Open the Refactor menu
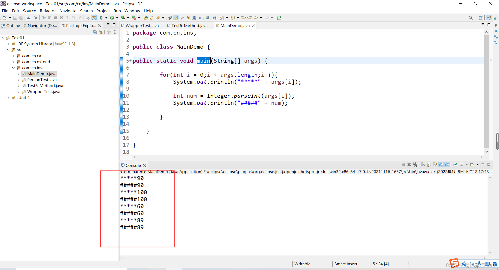 (48, 11)
